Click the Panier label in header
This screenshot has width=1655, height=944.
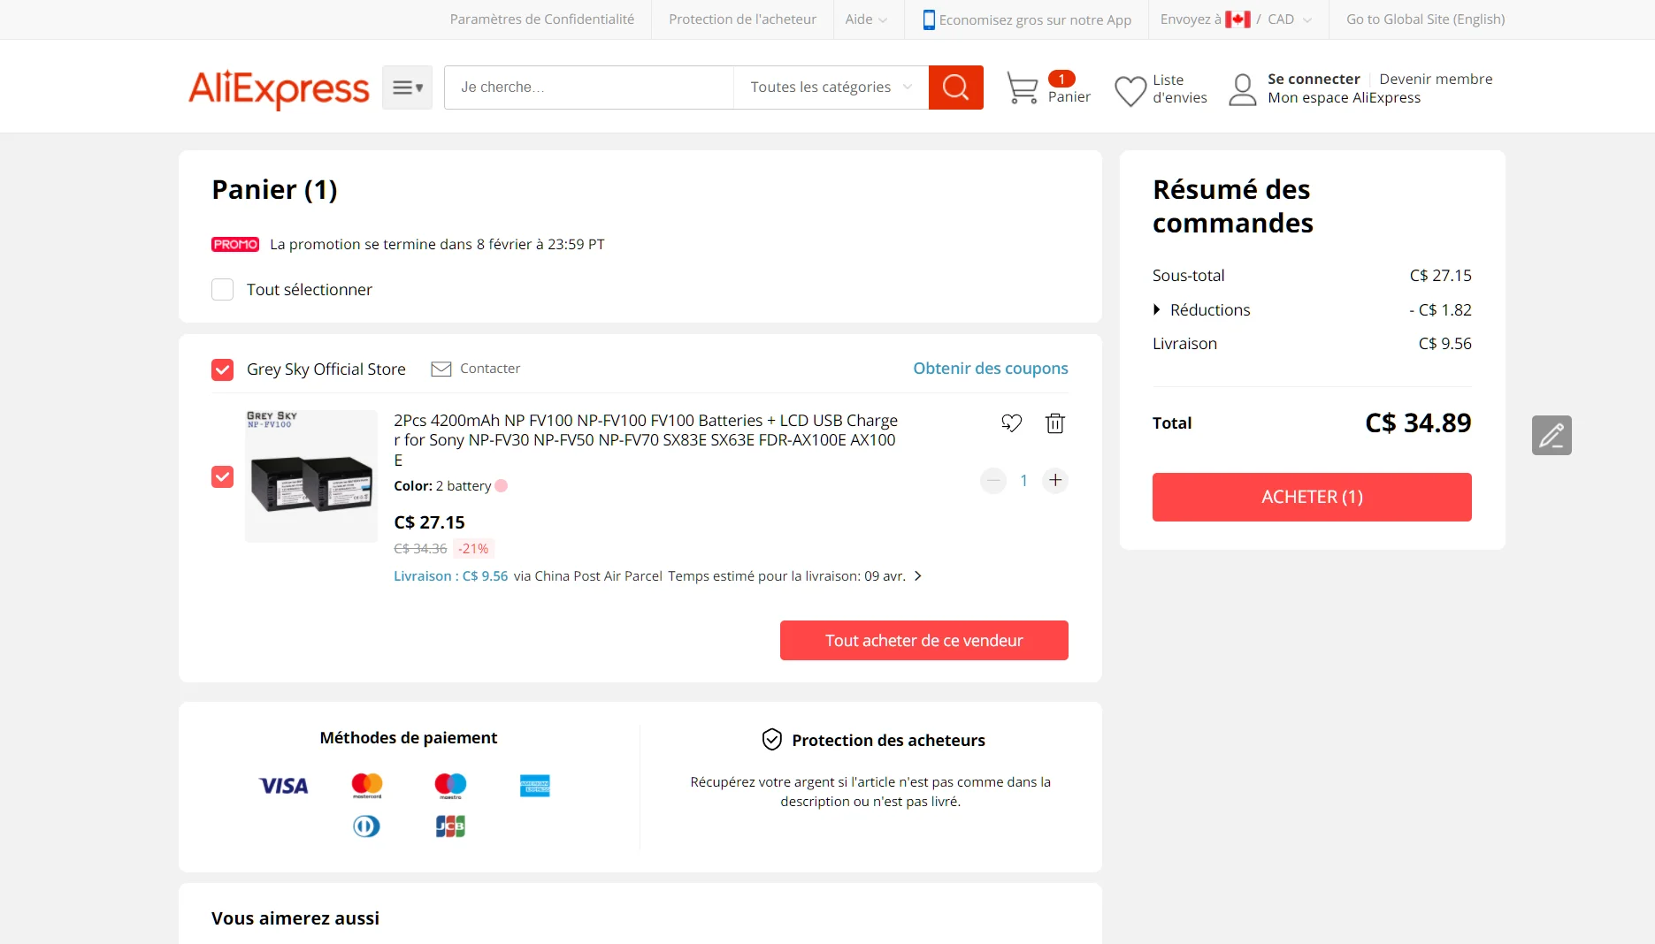(x=1069, y=97)
